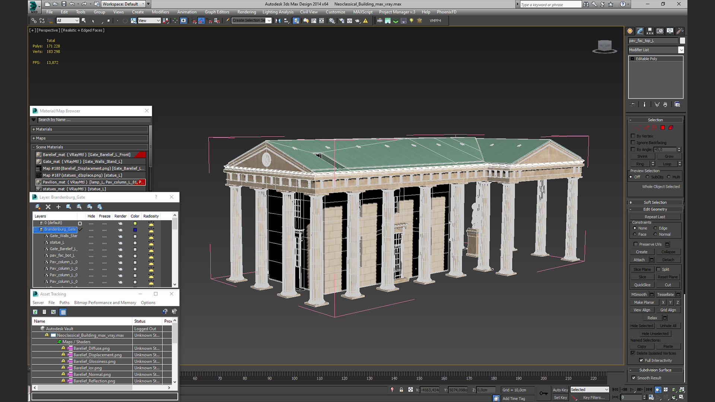The height and width of the screenshot is (402, 715).
Task: Toggle Preserve UVs checkbox
Action: click(x=636, y=244)
